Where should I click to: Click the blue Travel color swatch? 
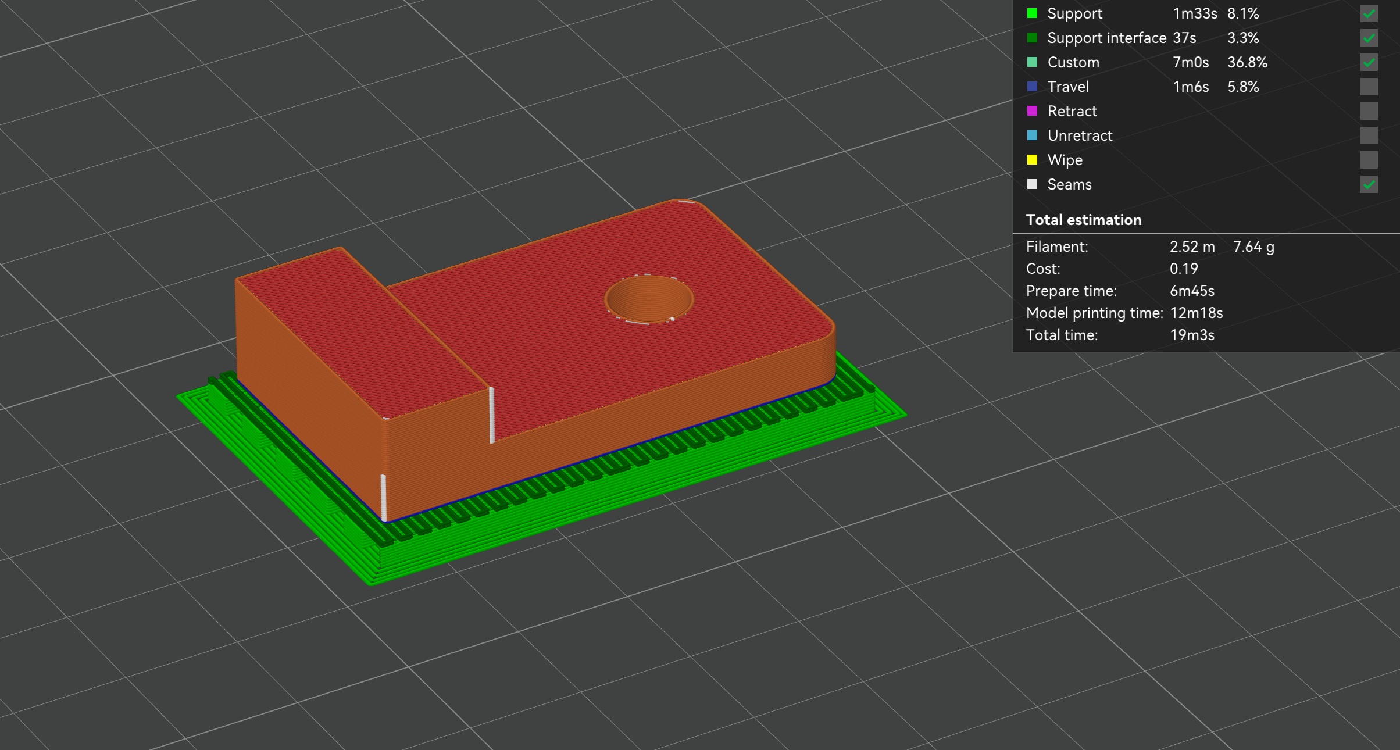click(1032, 87)
